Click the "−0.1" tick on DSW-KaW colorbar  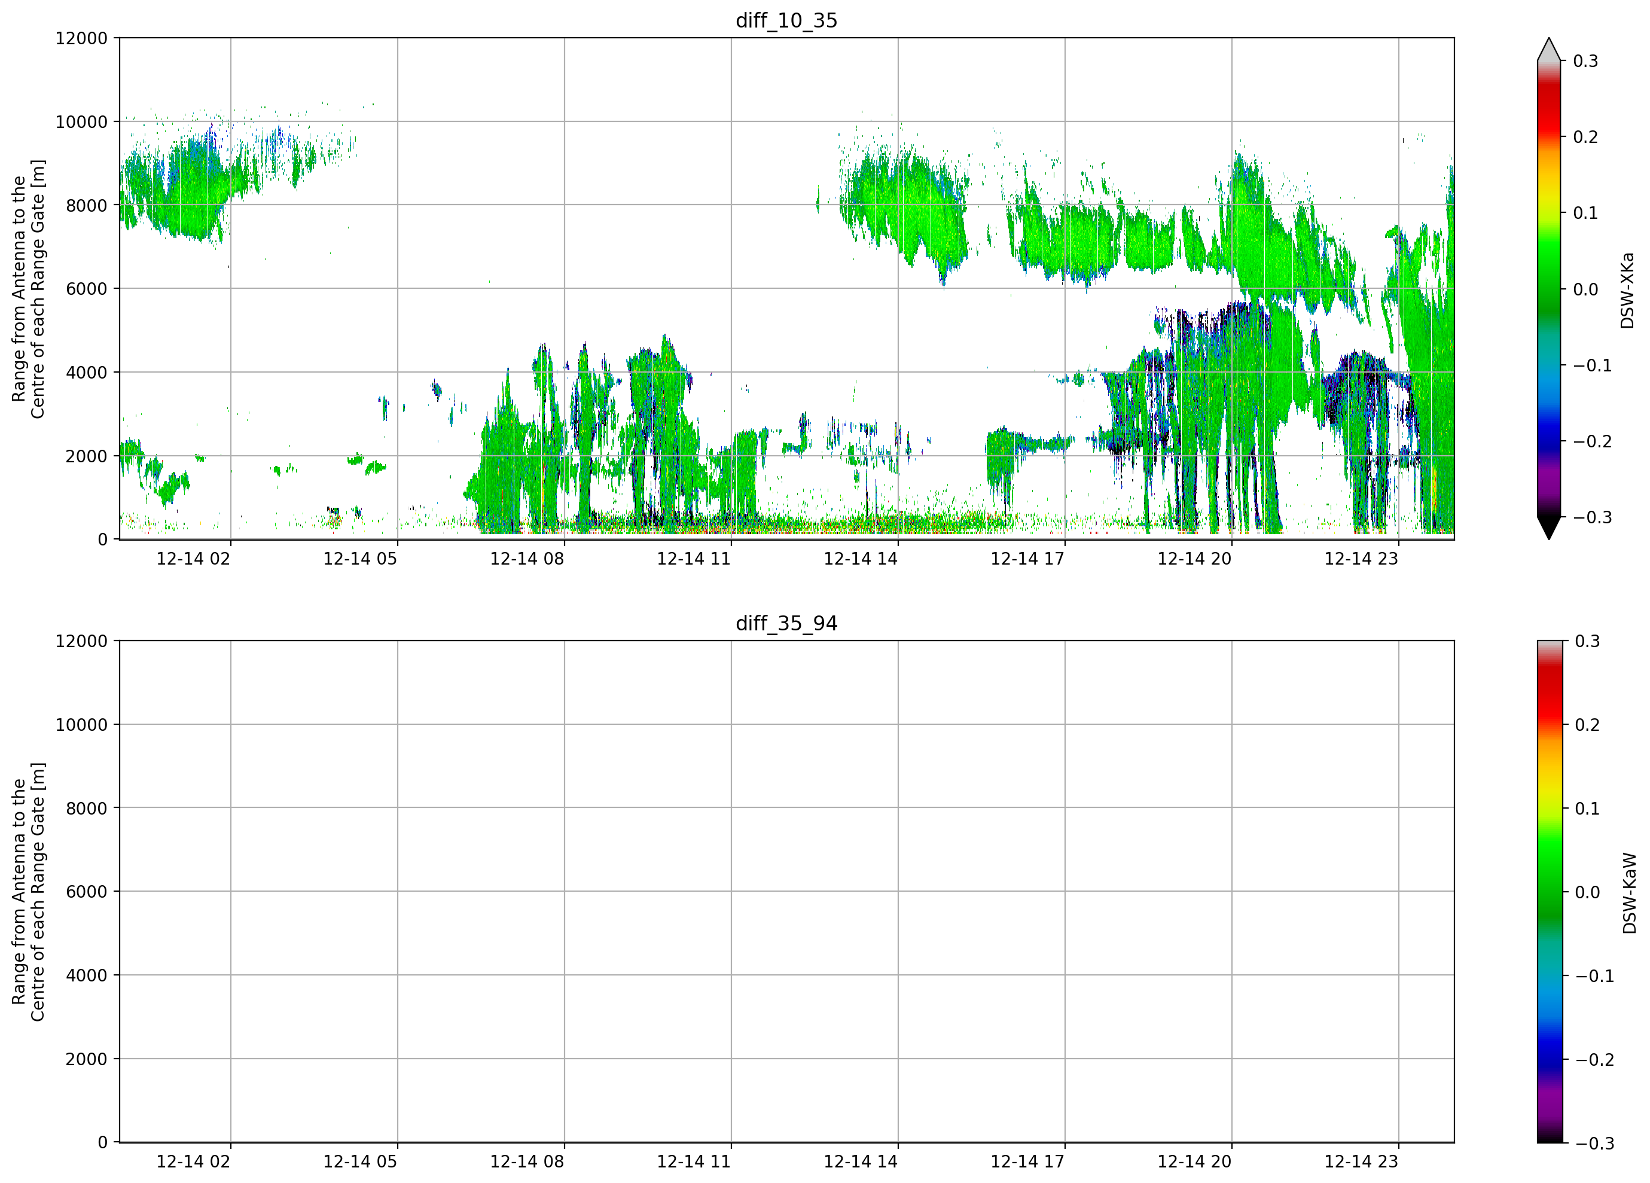click(x=1594, y=975)
